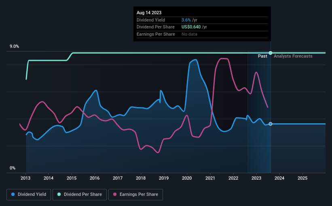Click the 2015 x-axis label
The image size is (332, 206).
point(72,178)
